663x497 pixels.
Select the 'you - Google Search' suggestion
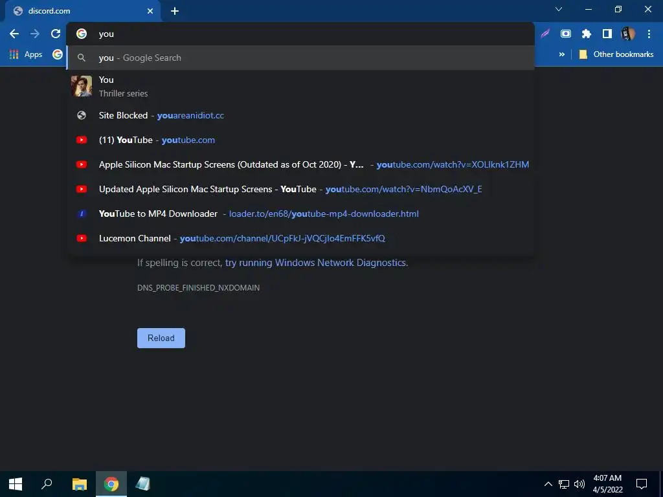300,58
